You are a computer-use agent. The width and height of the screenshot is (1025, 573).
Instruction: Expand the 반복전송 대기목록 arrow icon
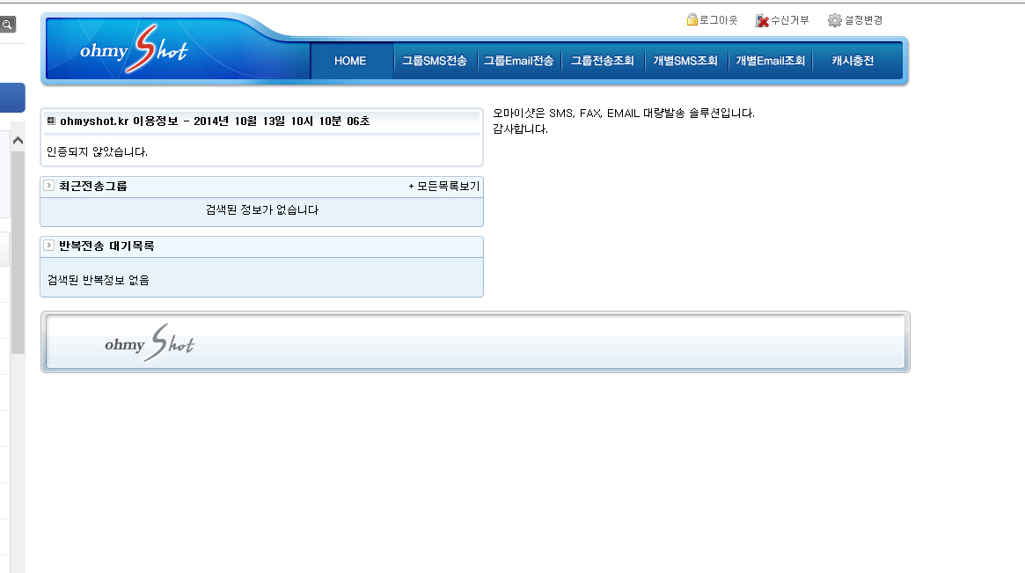point(49,246)
